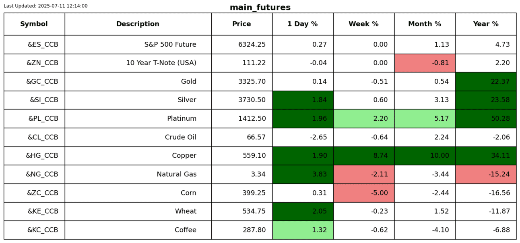Click the Symbol column header

34,24
